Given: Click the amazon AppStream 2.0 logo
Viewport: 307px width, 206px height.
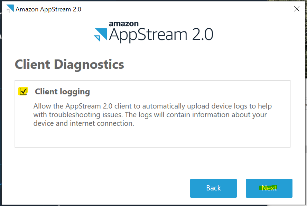Looking at the screenshot, I should click(x=154, y=31).
